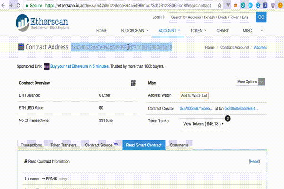This screenshot has height=189, width=284.
Task: Click the MISC navigation item
Action: [x=247, y=31]
